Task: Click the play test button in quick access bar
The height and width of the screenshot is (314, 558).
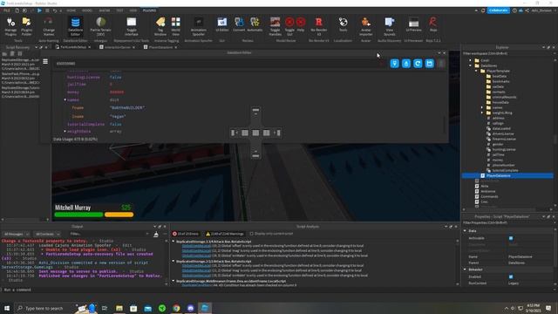Action: point(39,10)
